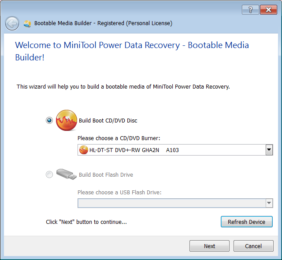Click the Cancel button
The width and height of the screenshot is (282, 260).
point(253,246)
